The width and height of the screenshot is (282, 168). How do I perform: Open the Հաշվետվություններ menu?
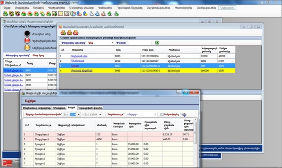pos(158,8)
